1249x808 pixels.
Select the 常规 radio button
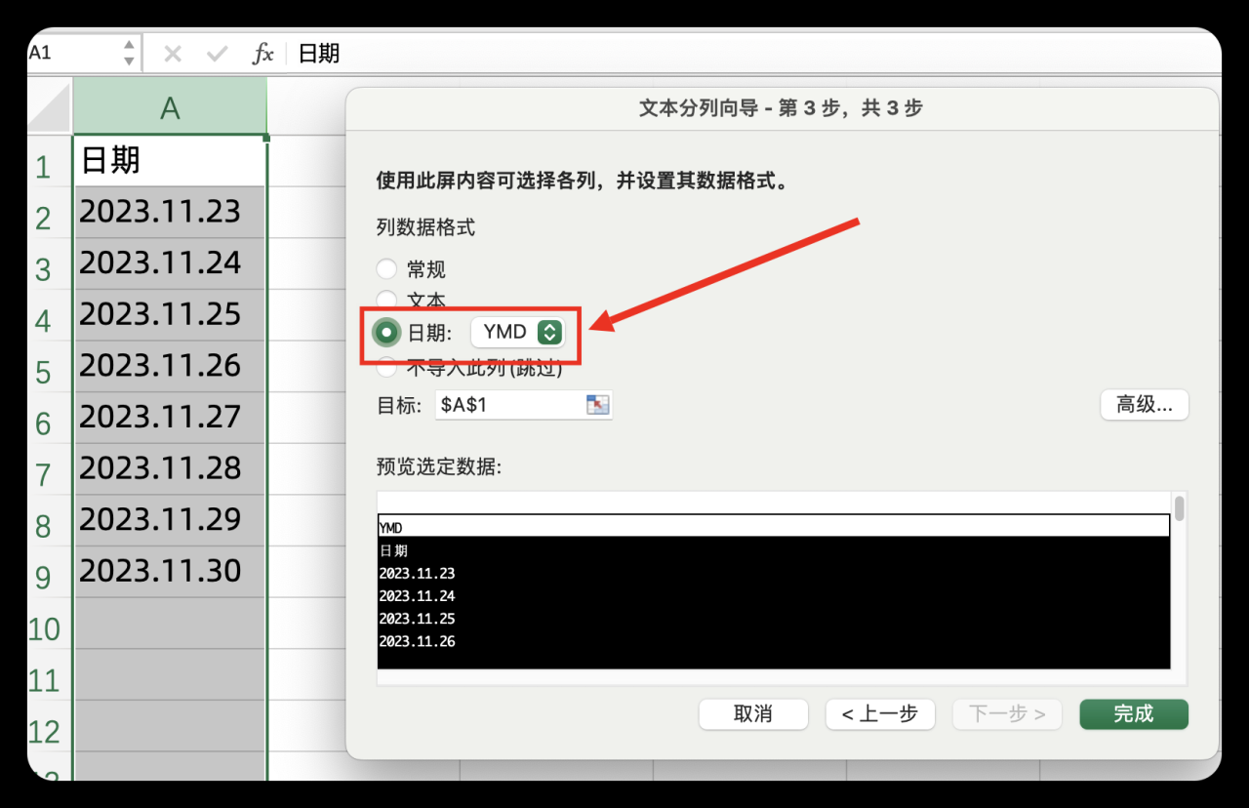pos(386,269)
